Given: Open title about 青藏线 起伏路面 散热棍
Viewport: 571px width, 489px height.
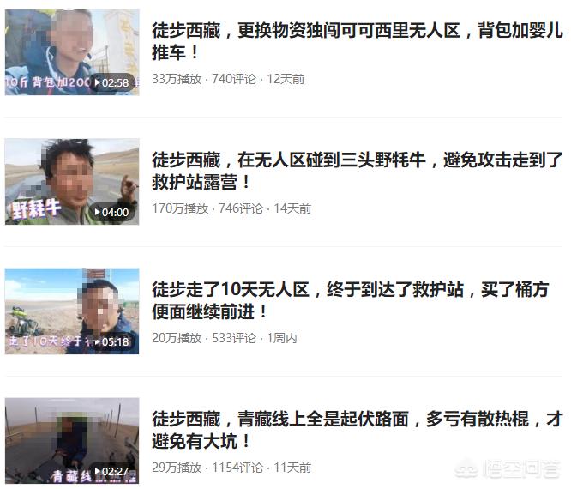Looking at the screenshot, I should [358, 431].
